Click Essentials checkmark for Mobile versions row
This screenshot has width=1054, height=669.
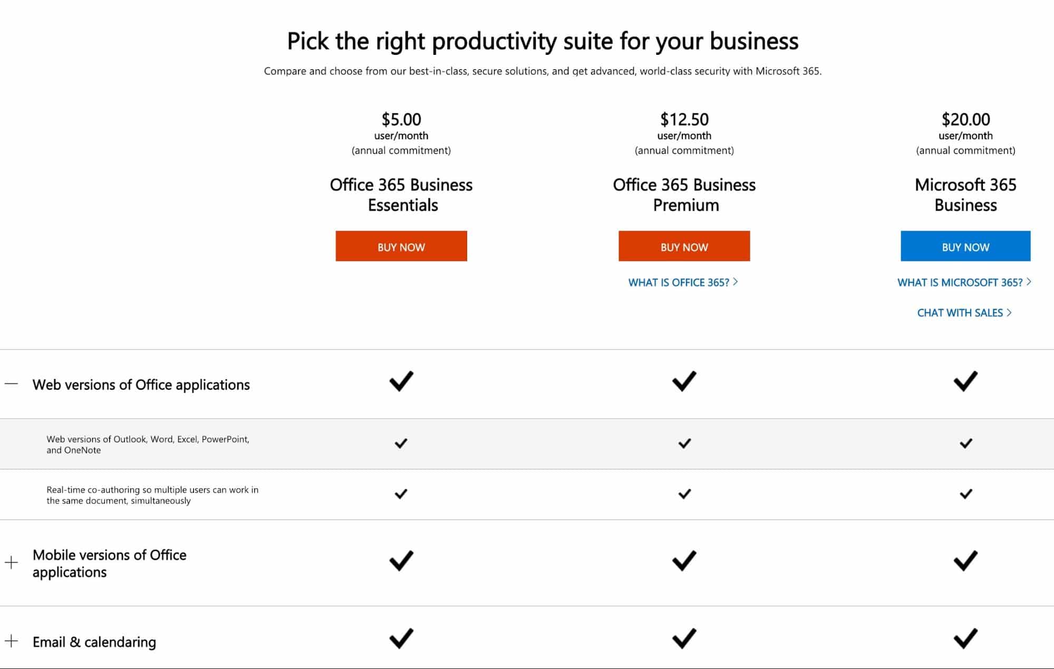[x=401, y=561]
